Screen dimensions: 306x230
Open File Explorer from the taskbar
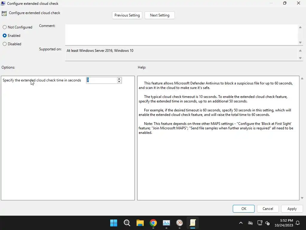click(x=140, y=223)
